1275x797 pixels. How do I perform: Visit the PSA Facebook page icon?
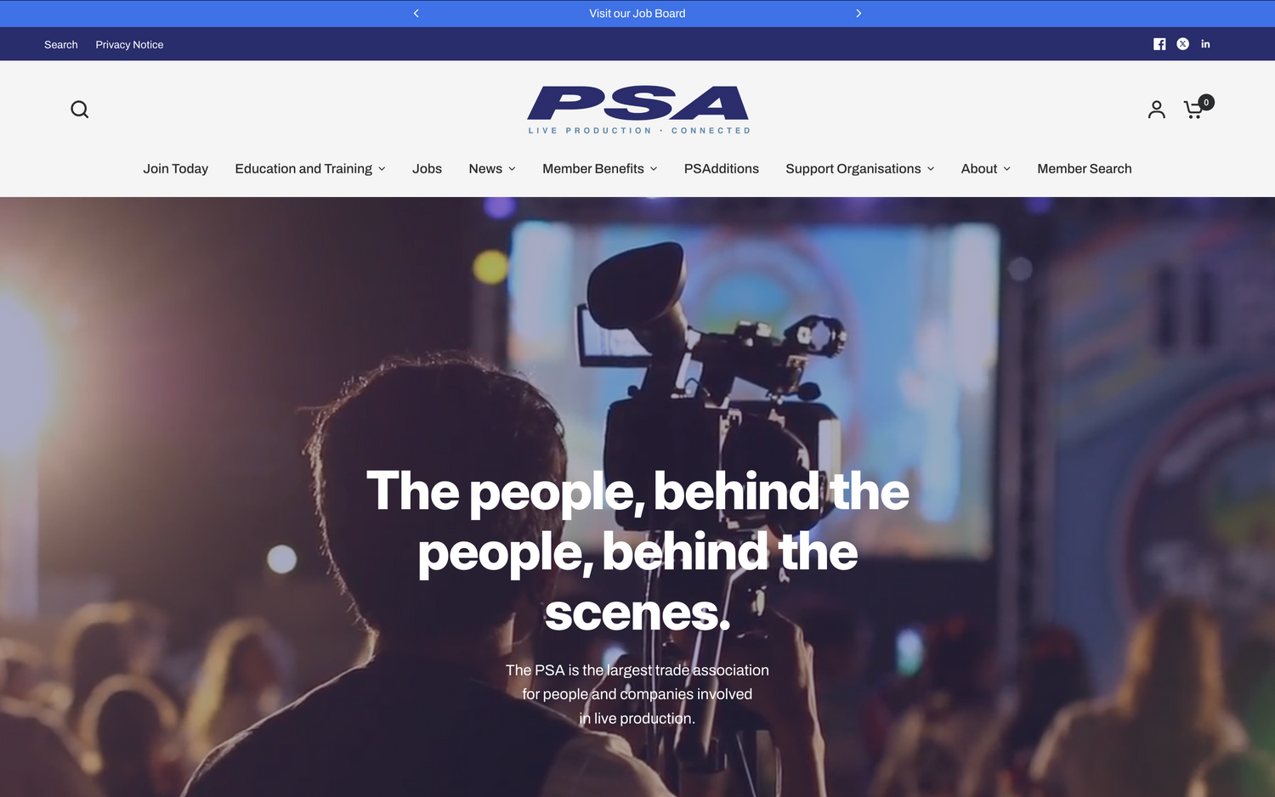click(1159, 44)
